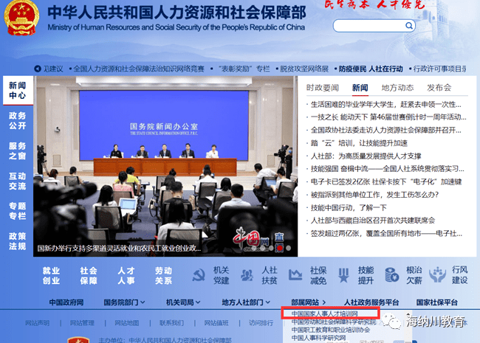Open 技能提升 medal icon

[x=343, y=275]
